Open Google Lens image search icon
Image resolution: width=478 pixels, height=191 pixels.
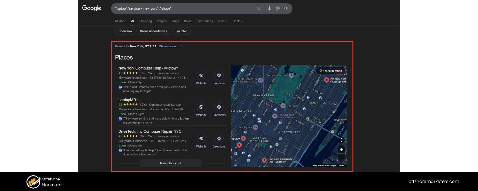coord(278,8)
